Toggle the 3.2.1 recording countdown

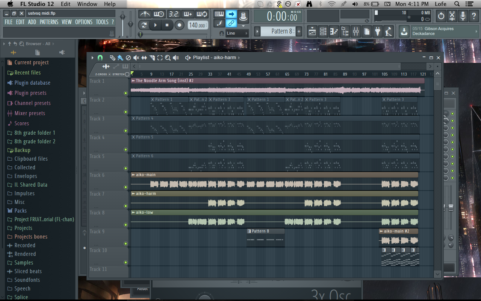[173, 14]
